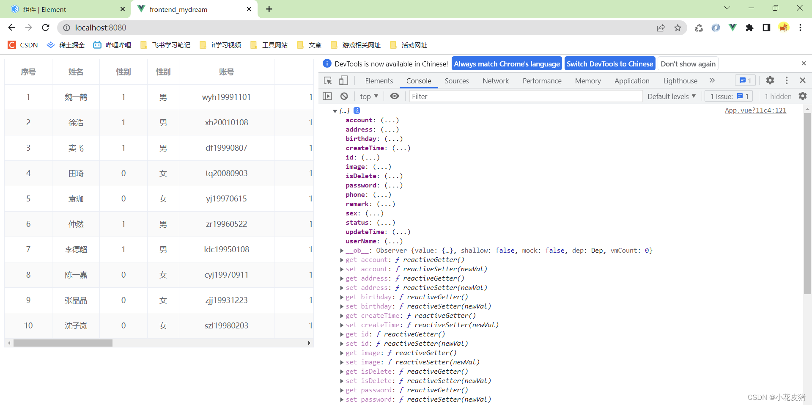Open the Application tab
Screen dimensions: 812x405
point(632,81)
